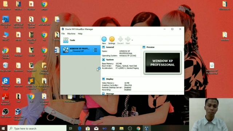Select the Google Chrome desktop shortcut
Image resolution: width=233 pixels, height=131 pixels.
point(5,53)
